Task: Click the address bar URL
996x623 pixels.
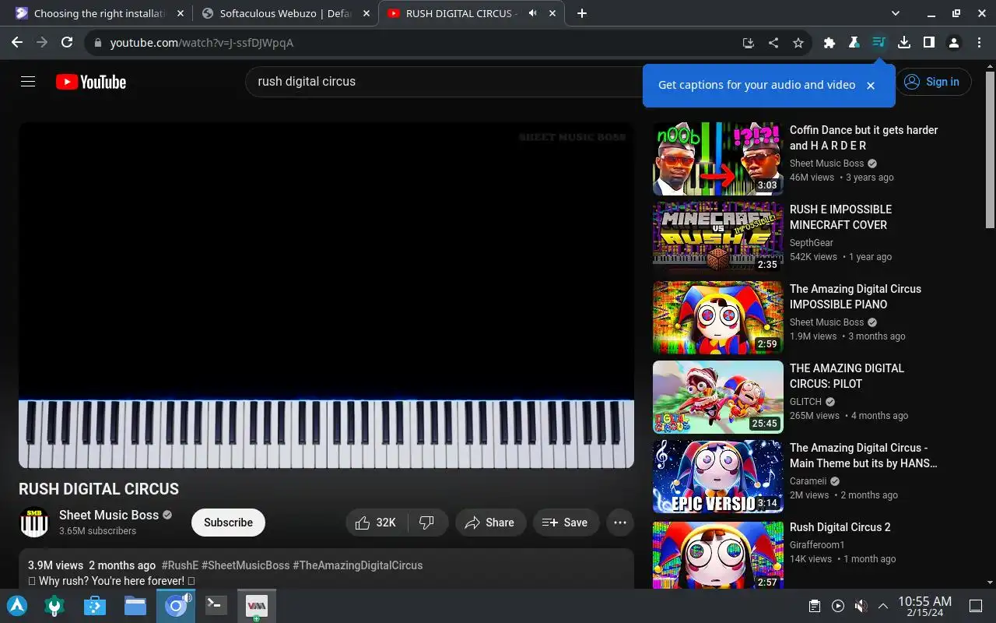Action: (x=202, y=43)
